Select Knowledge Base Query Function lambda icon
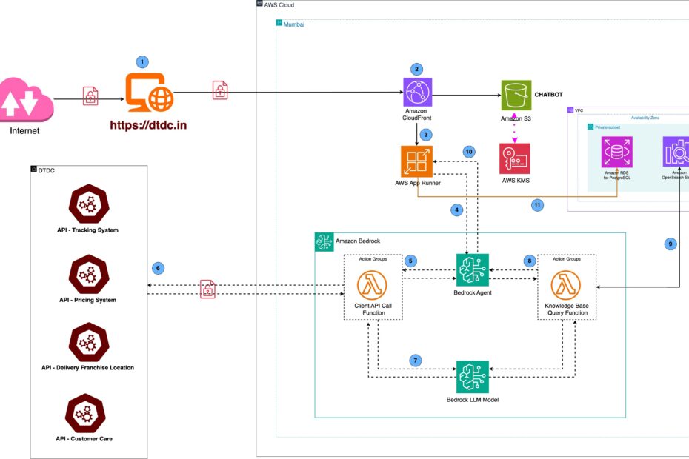Screen dimensions: 689x459 tap(566, 285)
